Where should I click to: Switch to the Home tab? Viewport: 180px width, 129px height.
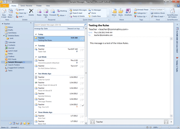click(14, 6)
